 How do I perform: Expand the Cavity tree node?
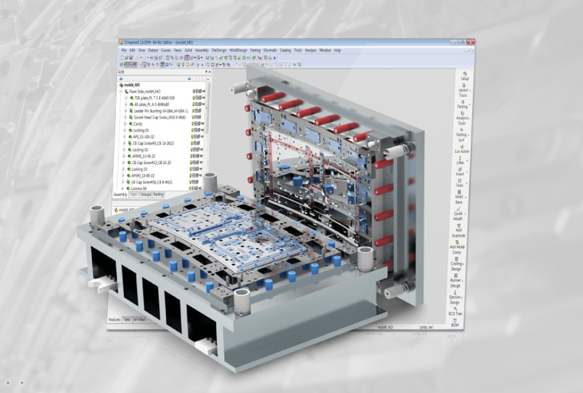click(126, 123)
